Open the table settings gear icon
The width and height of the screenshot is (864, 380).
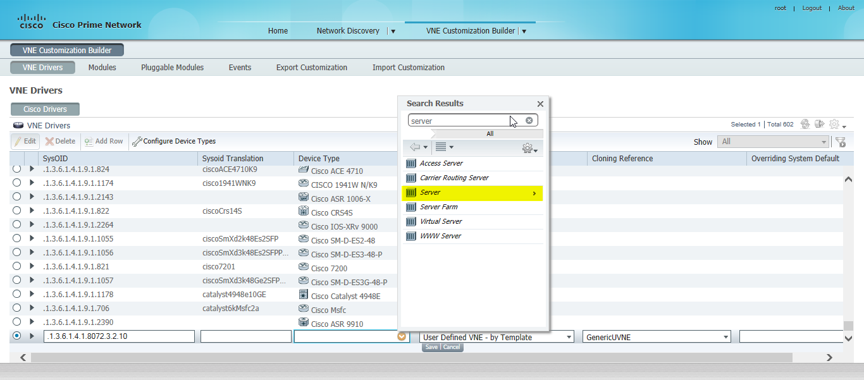(x=834, y=124)
